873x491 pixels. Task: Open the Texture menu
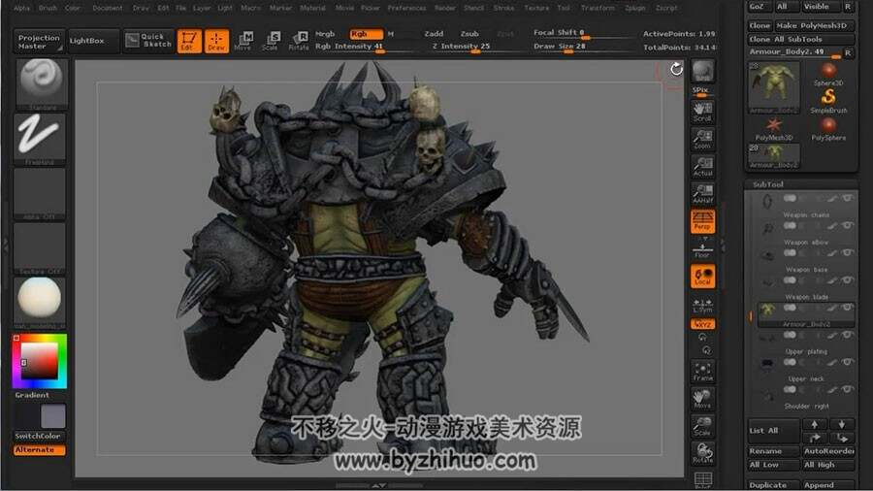pyautogui.click(x=536, y=9)
